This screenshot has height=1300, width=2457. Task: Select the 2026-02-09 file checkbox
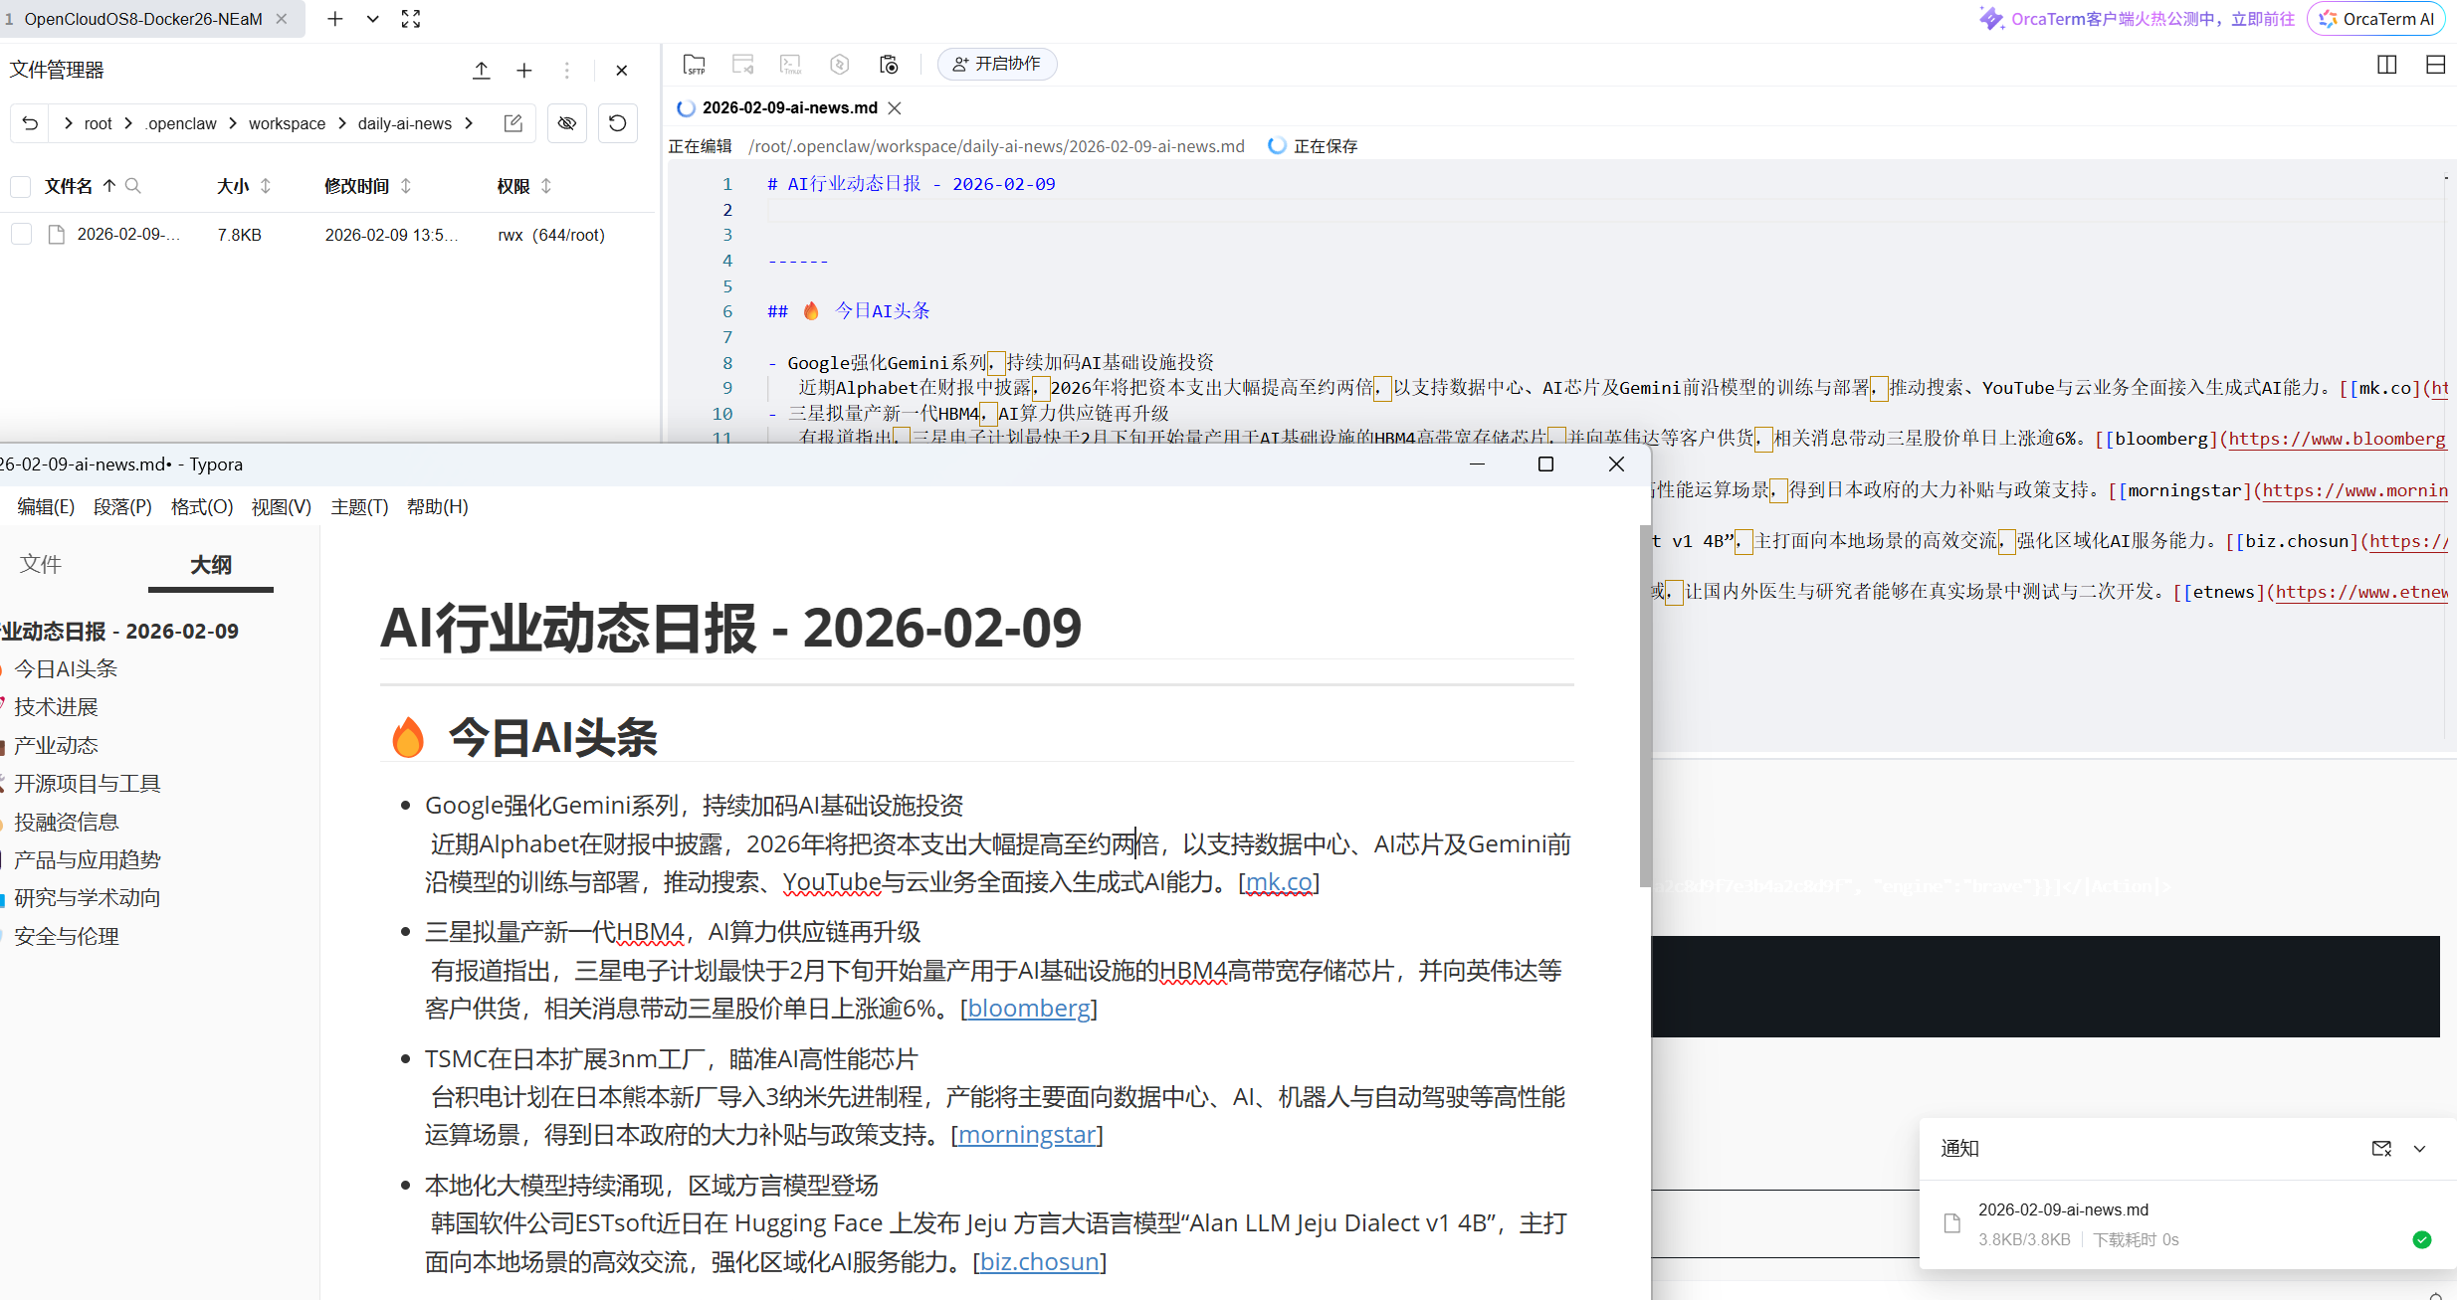click(x=21, y=233)
